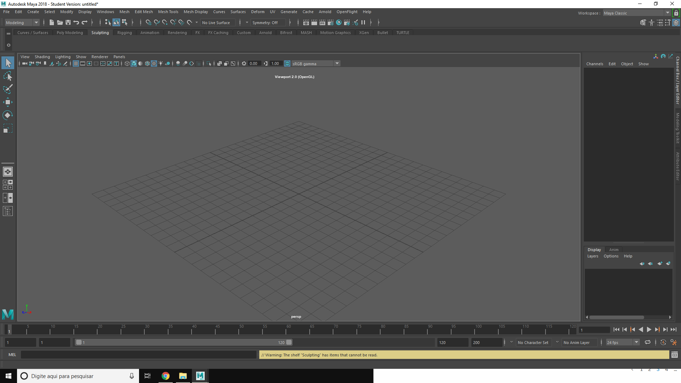
Task: Expand the No Character Set dropdown arrow
Action: [x=511, y=342]
